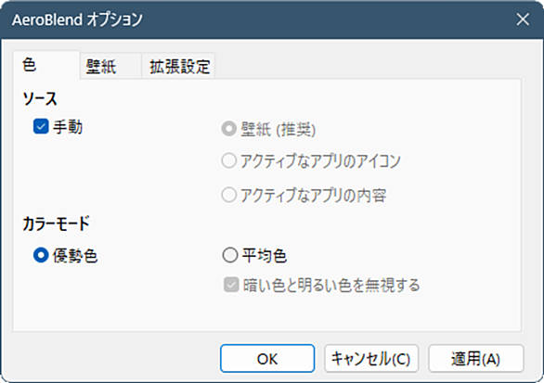Screen dimensions: 544x383
Task: Choose アクティブなアプリの内容 radio option
Action: coord(229,195)
